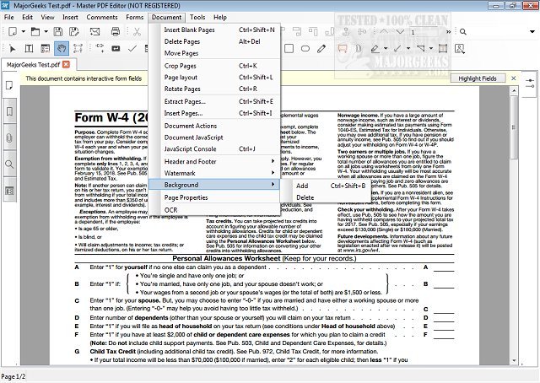Expand the Watermark submenu
540x383 pixels.
coord(214,173)
